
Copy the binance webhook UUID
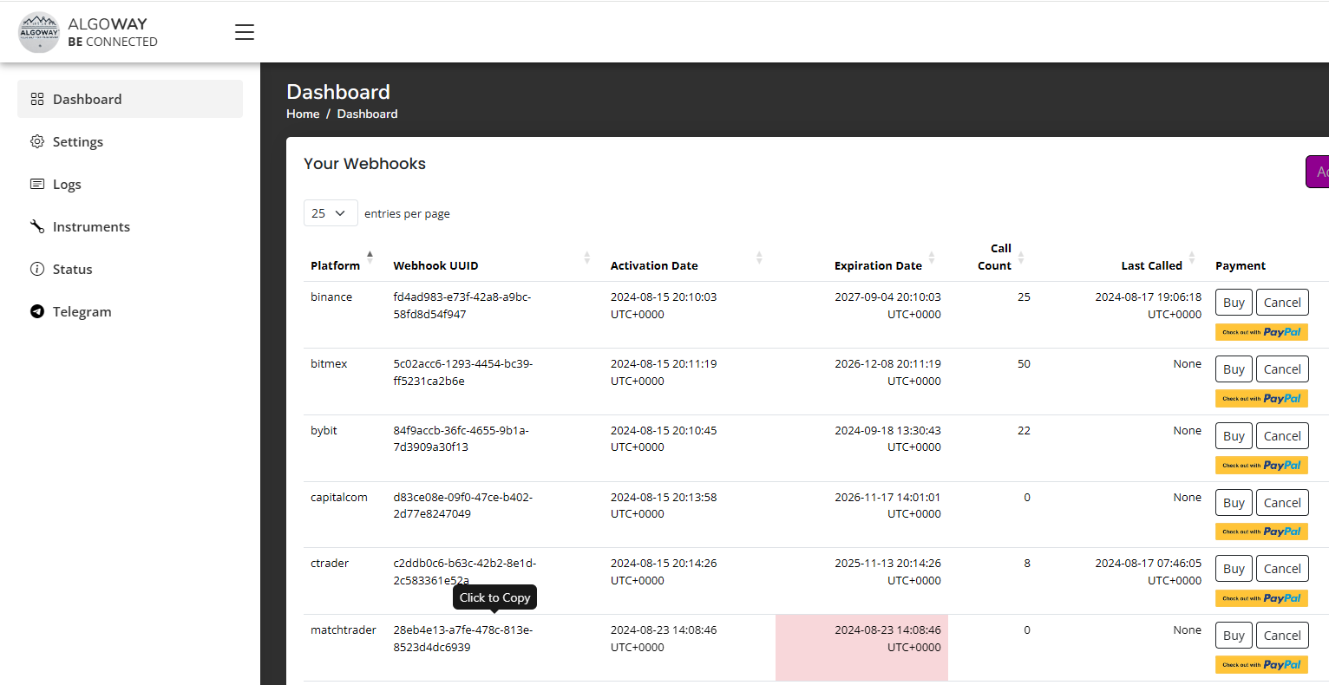462,305
